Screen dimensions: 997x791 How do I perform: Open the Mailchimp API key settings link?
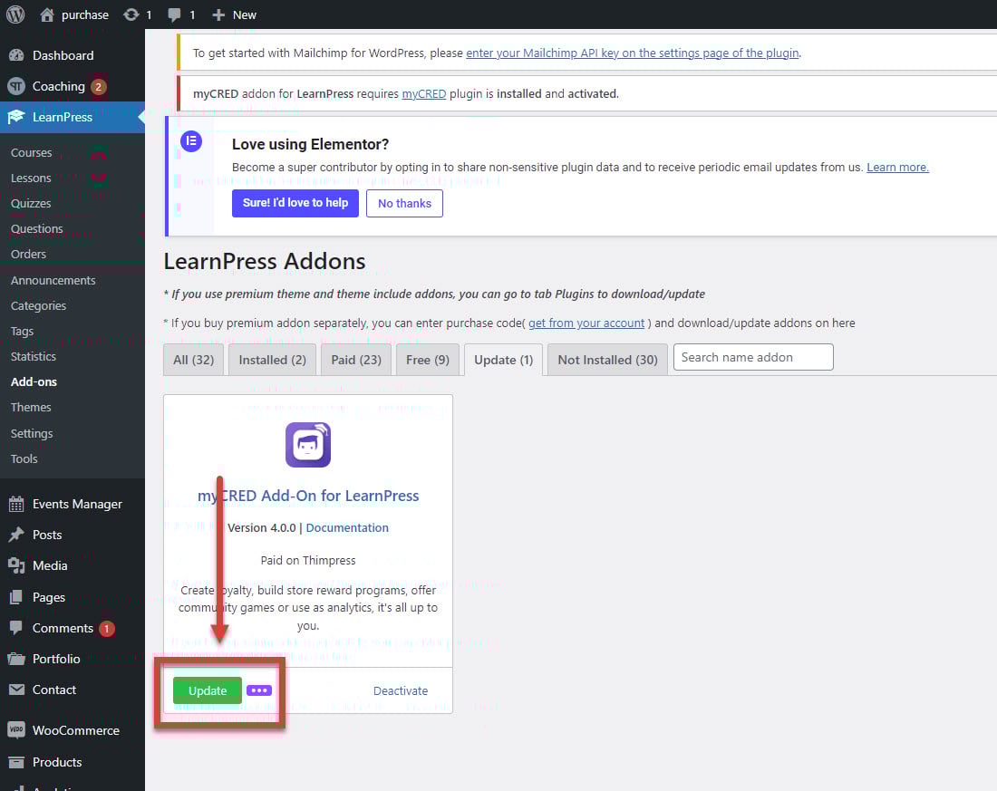click(x=633, y=53)
